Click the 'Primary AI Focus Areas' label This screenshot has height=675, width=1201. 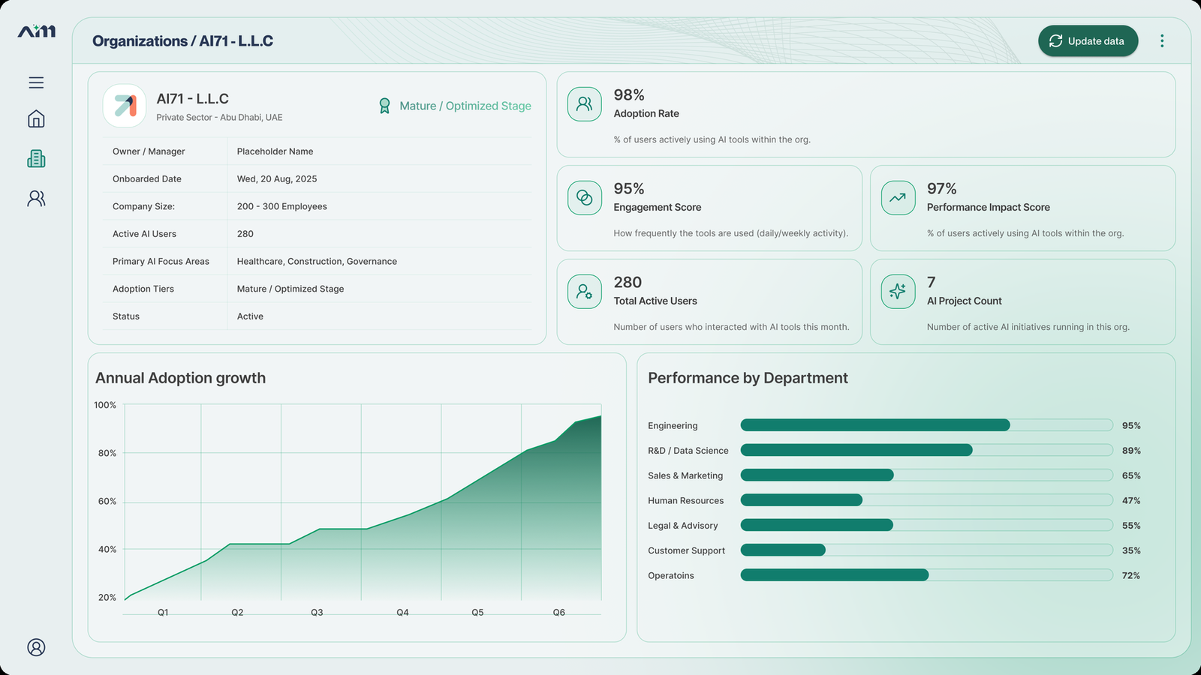click(x=161, y=261)
